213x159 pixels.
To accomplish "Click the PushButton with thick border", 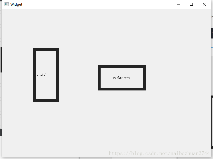I will [122, 78].
